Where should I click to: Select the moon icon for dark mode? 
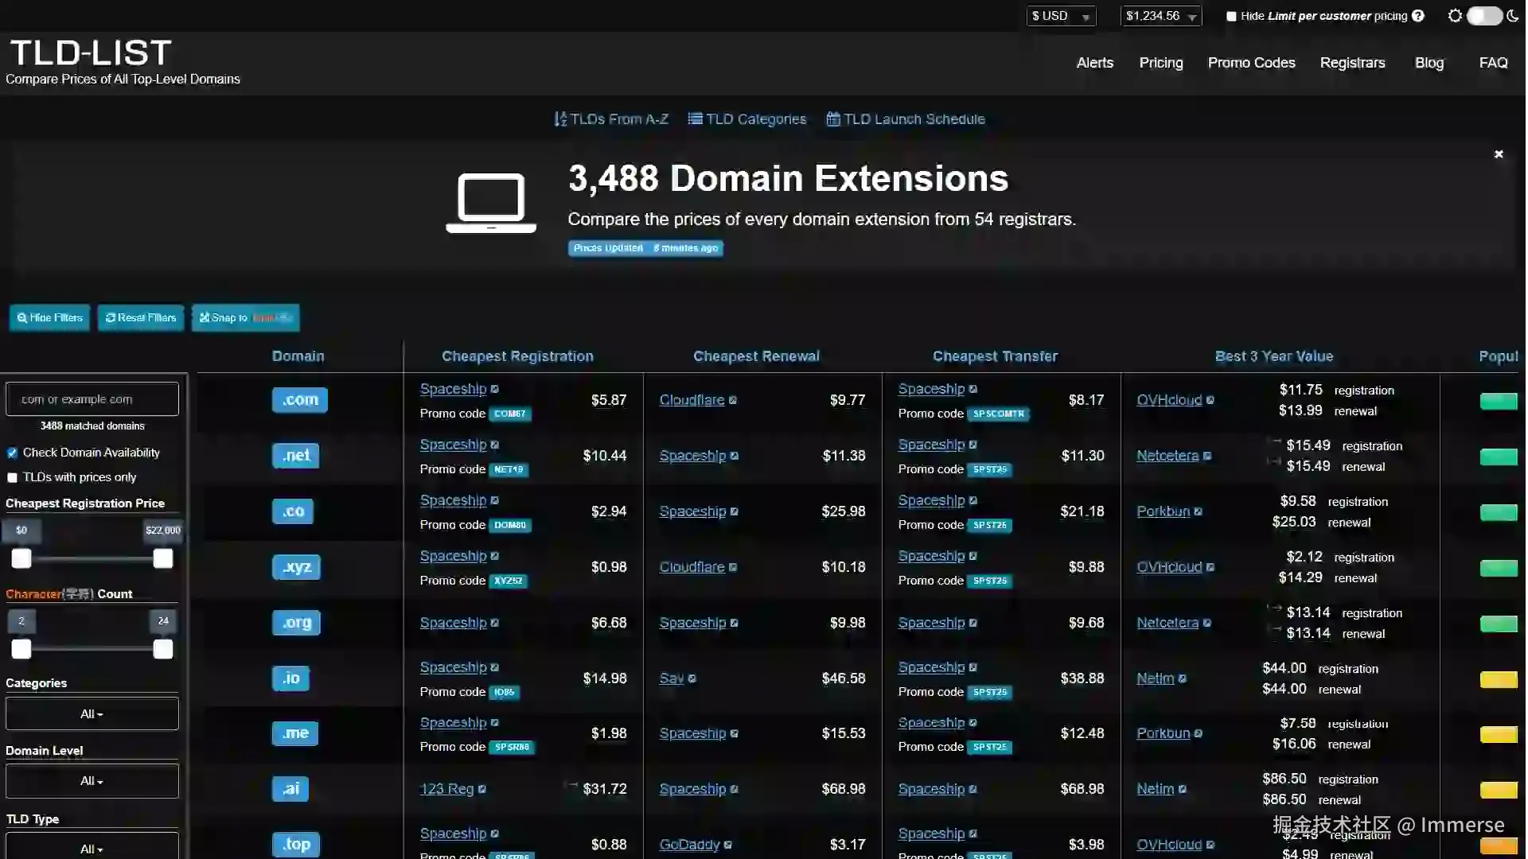[1514, 15]
